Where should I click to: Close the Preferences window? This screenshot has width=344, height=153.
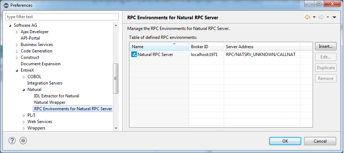(332, 4)
